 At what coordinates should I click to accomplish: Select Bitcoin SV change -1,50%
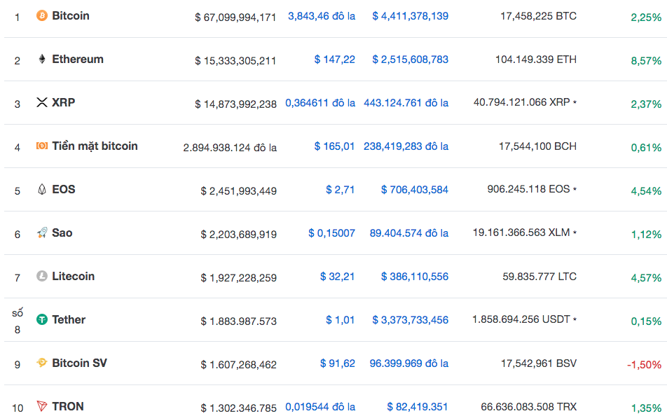click(x=644, y=365)
